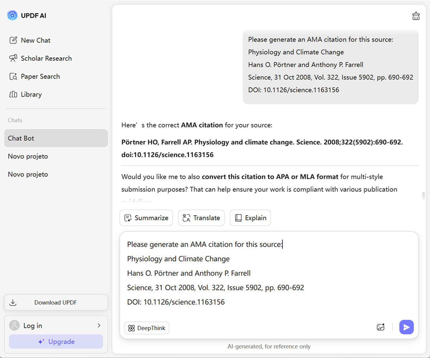Open Scholar Research telescope icon
The height and width of the screenshot is (358, 430).
tap(13, 58)
